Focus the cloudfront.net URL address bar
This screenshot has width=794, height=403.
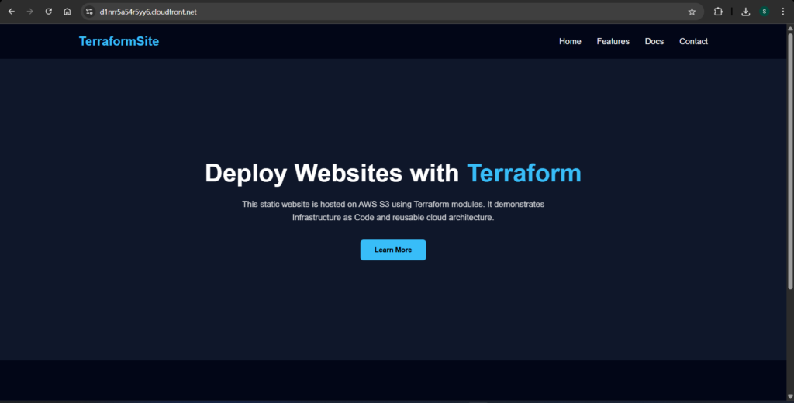tap(310, 12)
